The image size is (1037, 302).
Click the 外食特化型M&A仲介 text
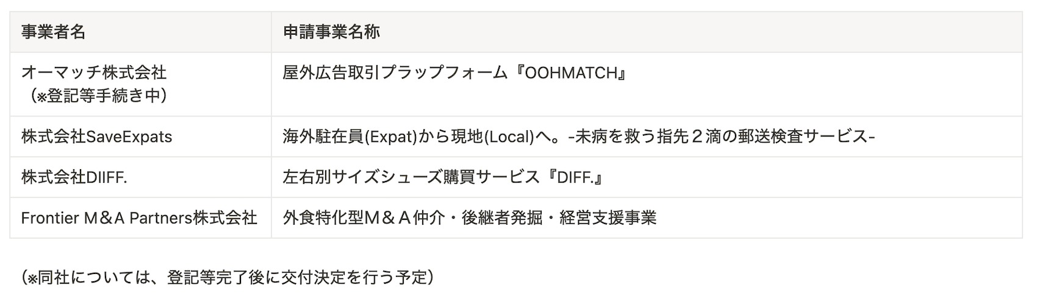(364, 218)
